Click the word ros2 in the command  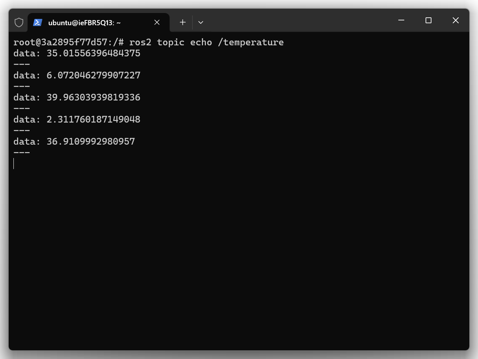[x=140, y=42]
